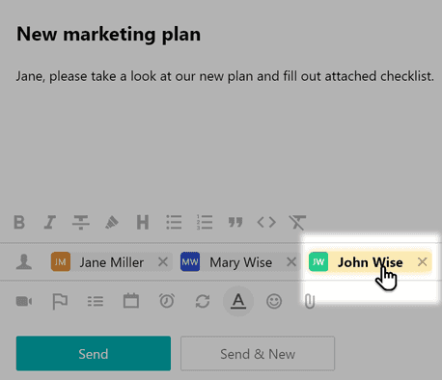Toggle bold formatting
Image resolution: width=442 pixels, height=380 pixels.
[x=19, y=222]
